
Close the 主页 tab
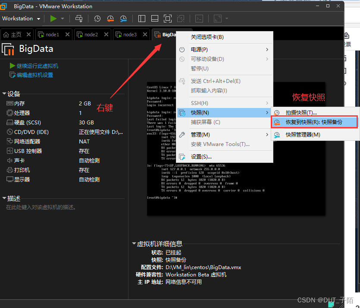(28, 35)
